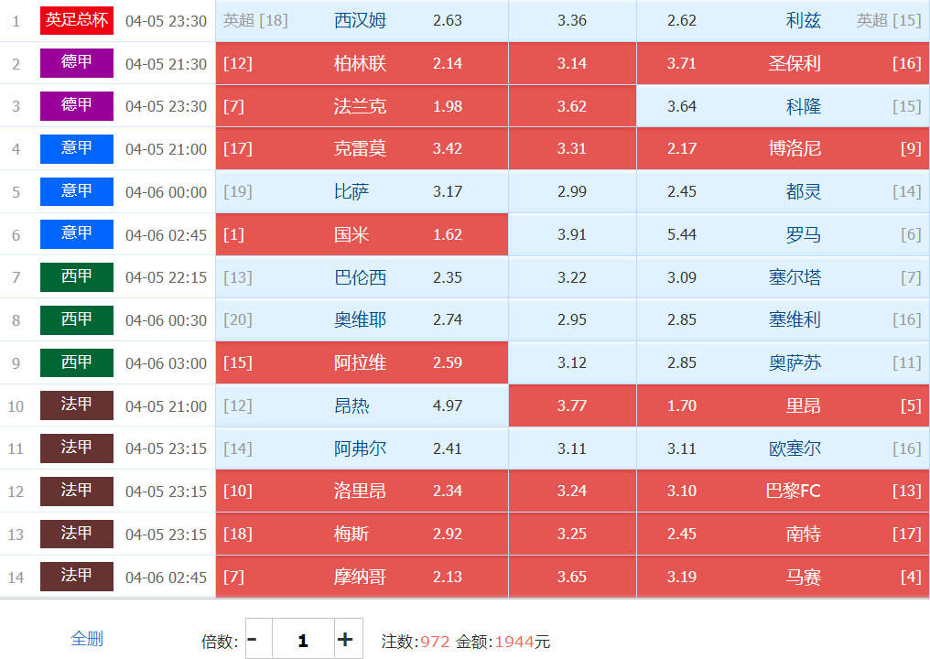Image resolution: width=930 pixels, height=659 pixels.
Task: Deselect 柏林联 home win 2.14
Action: [x=362, y=63]
